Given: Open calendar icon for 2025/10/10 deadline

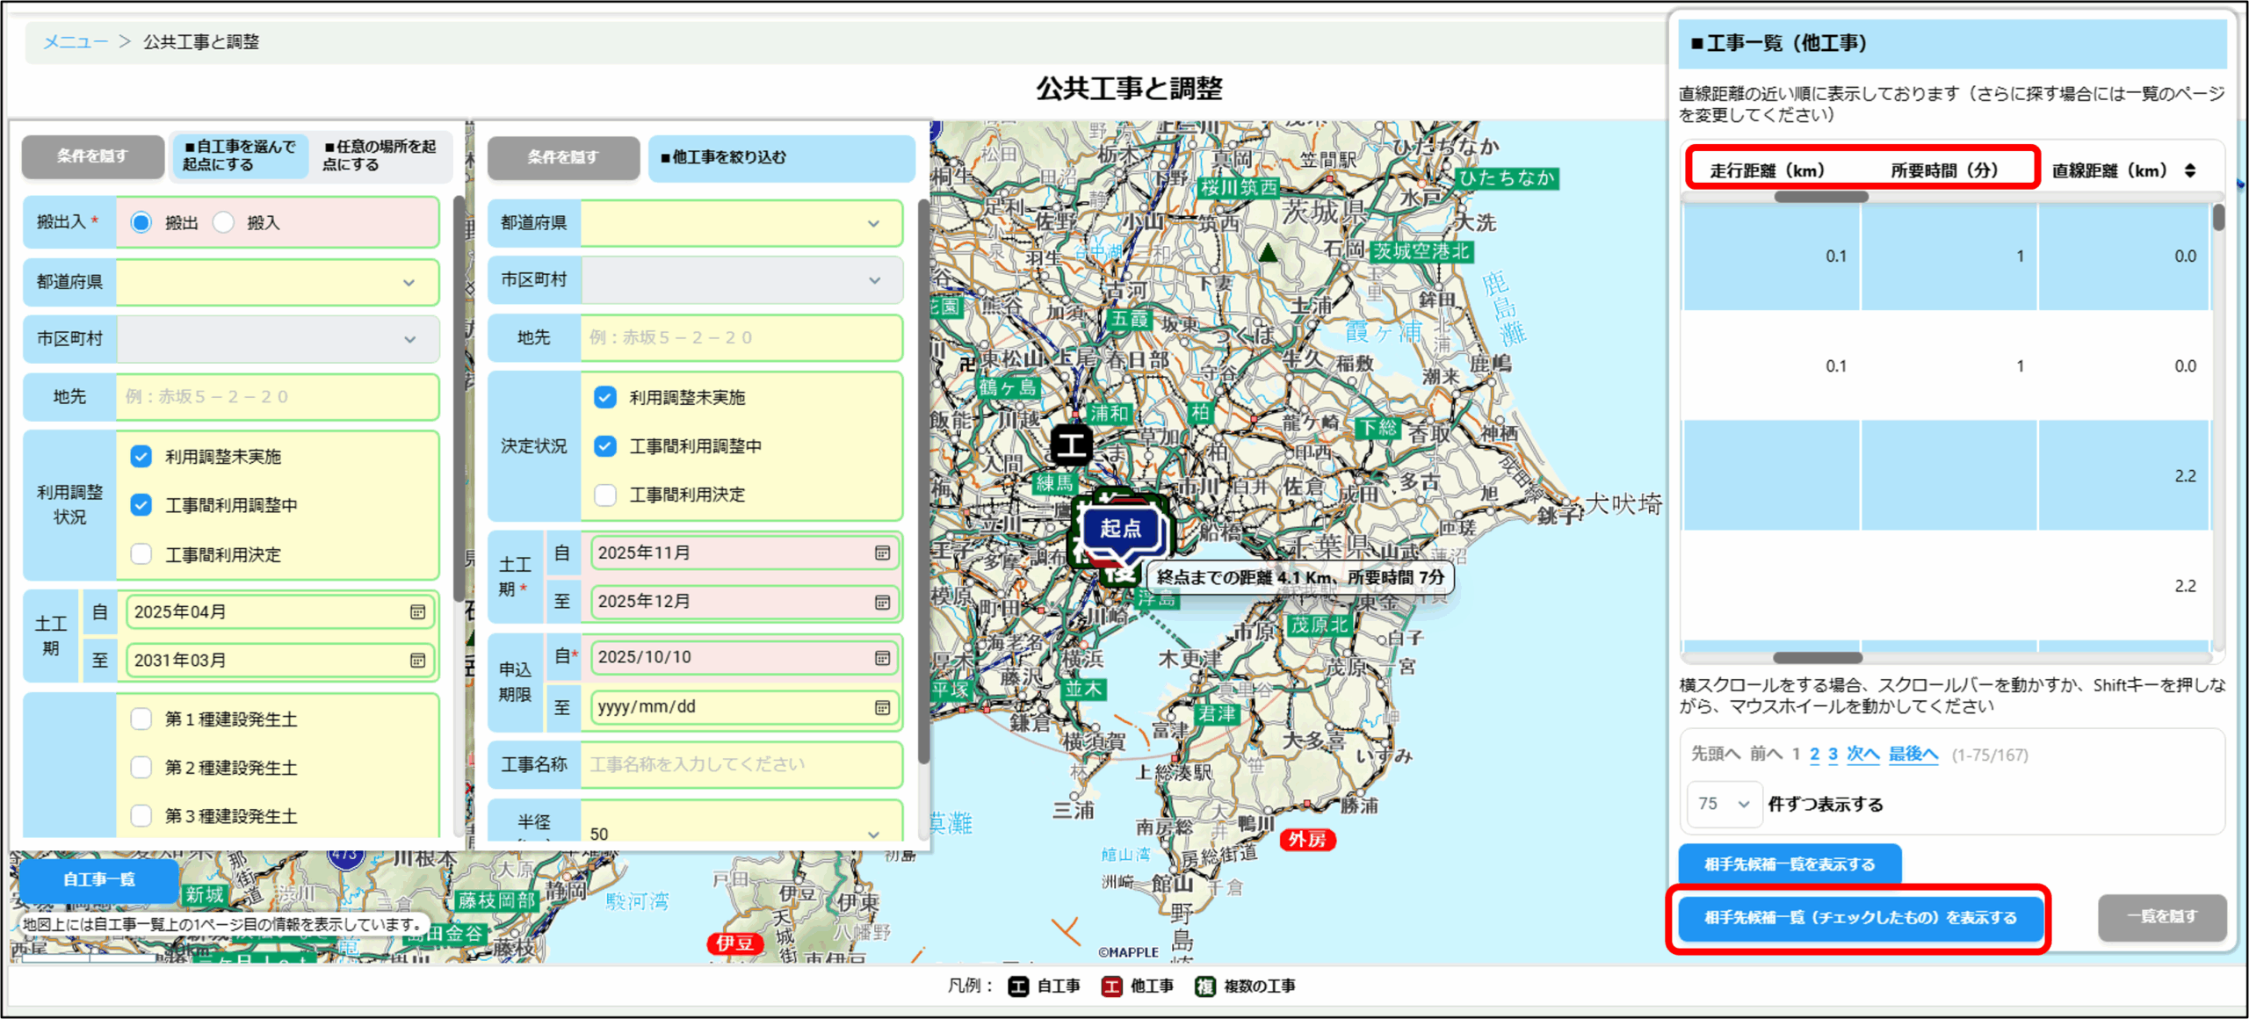Looking at the screenshot, I should tap(882, 657).
